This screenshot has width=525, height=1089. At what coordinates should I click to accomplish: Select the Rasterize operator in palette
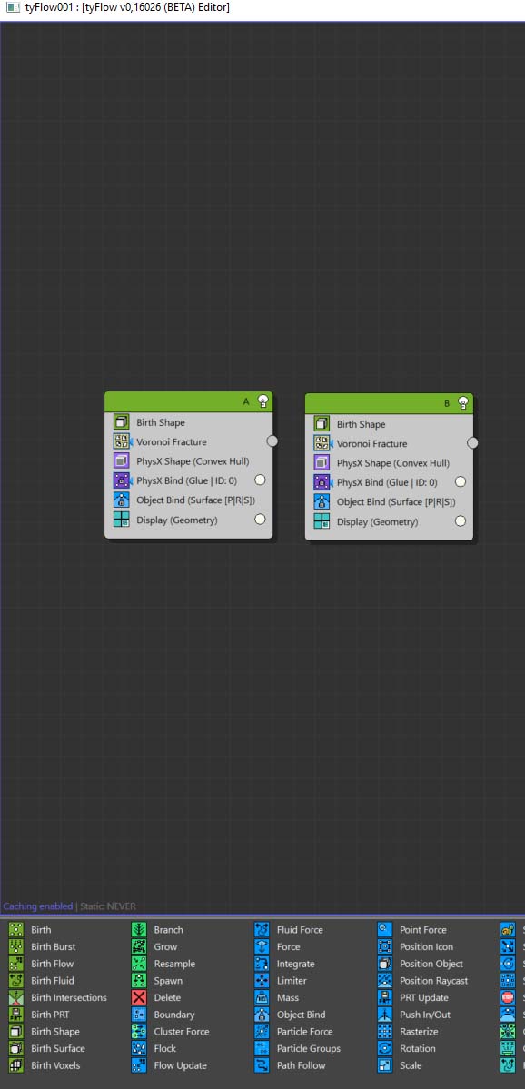(409, 1032)
